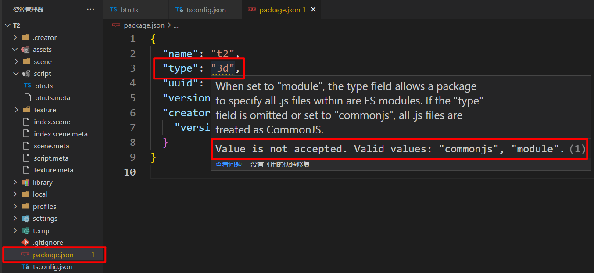Click the library folder icon
This screenshot has height=273, width=594.
pyautogui.click(x=26, y=182)
